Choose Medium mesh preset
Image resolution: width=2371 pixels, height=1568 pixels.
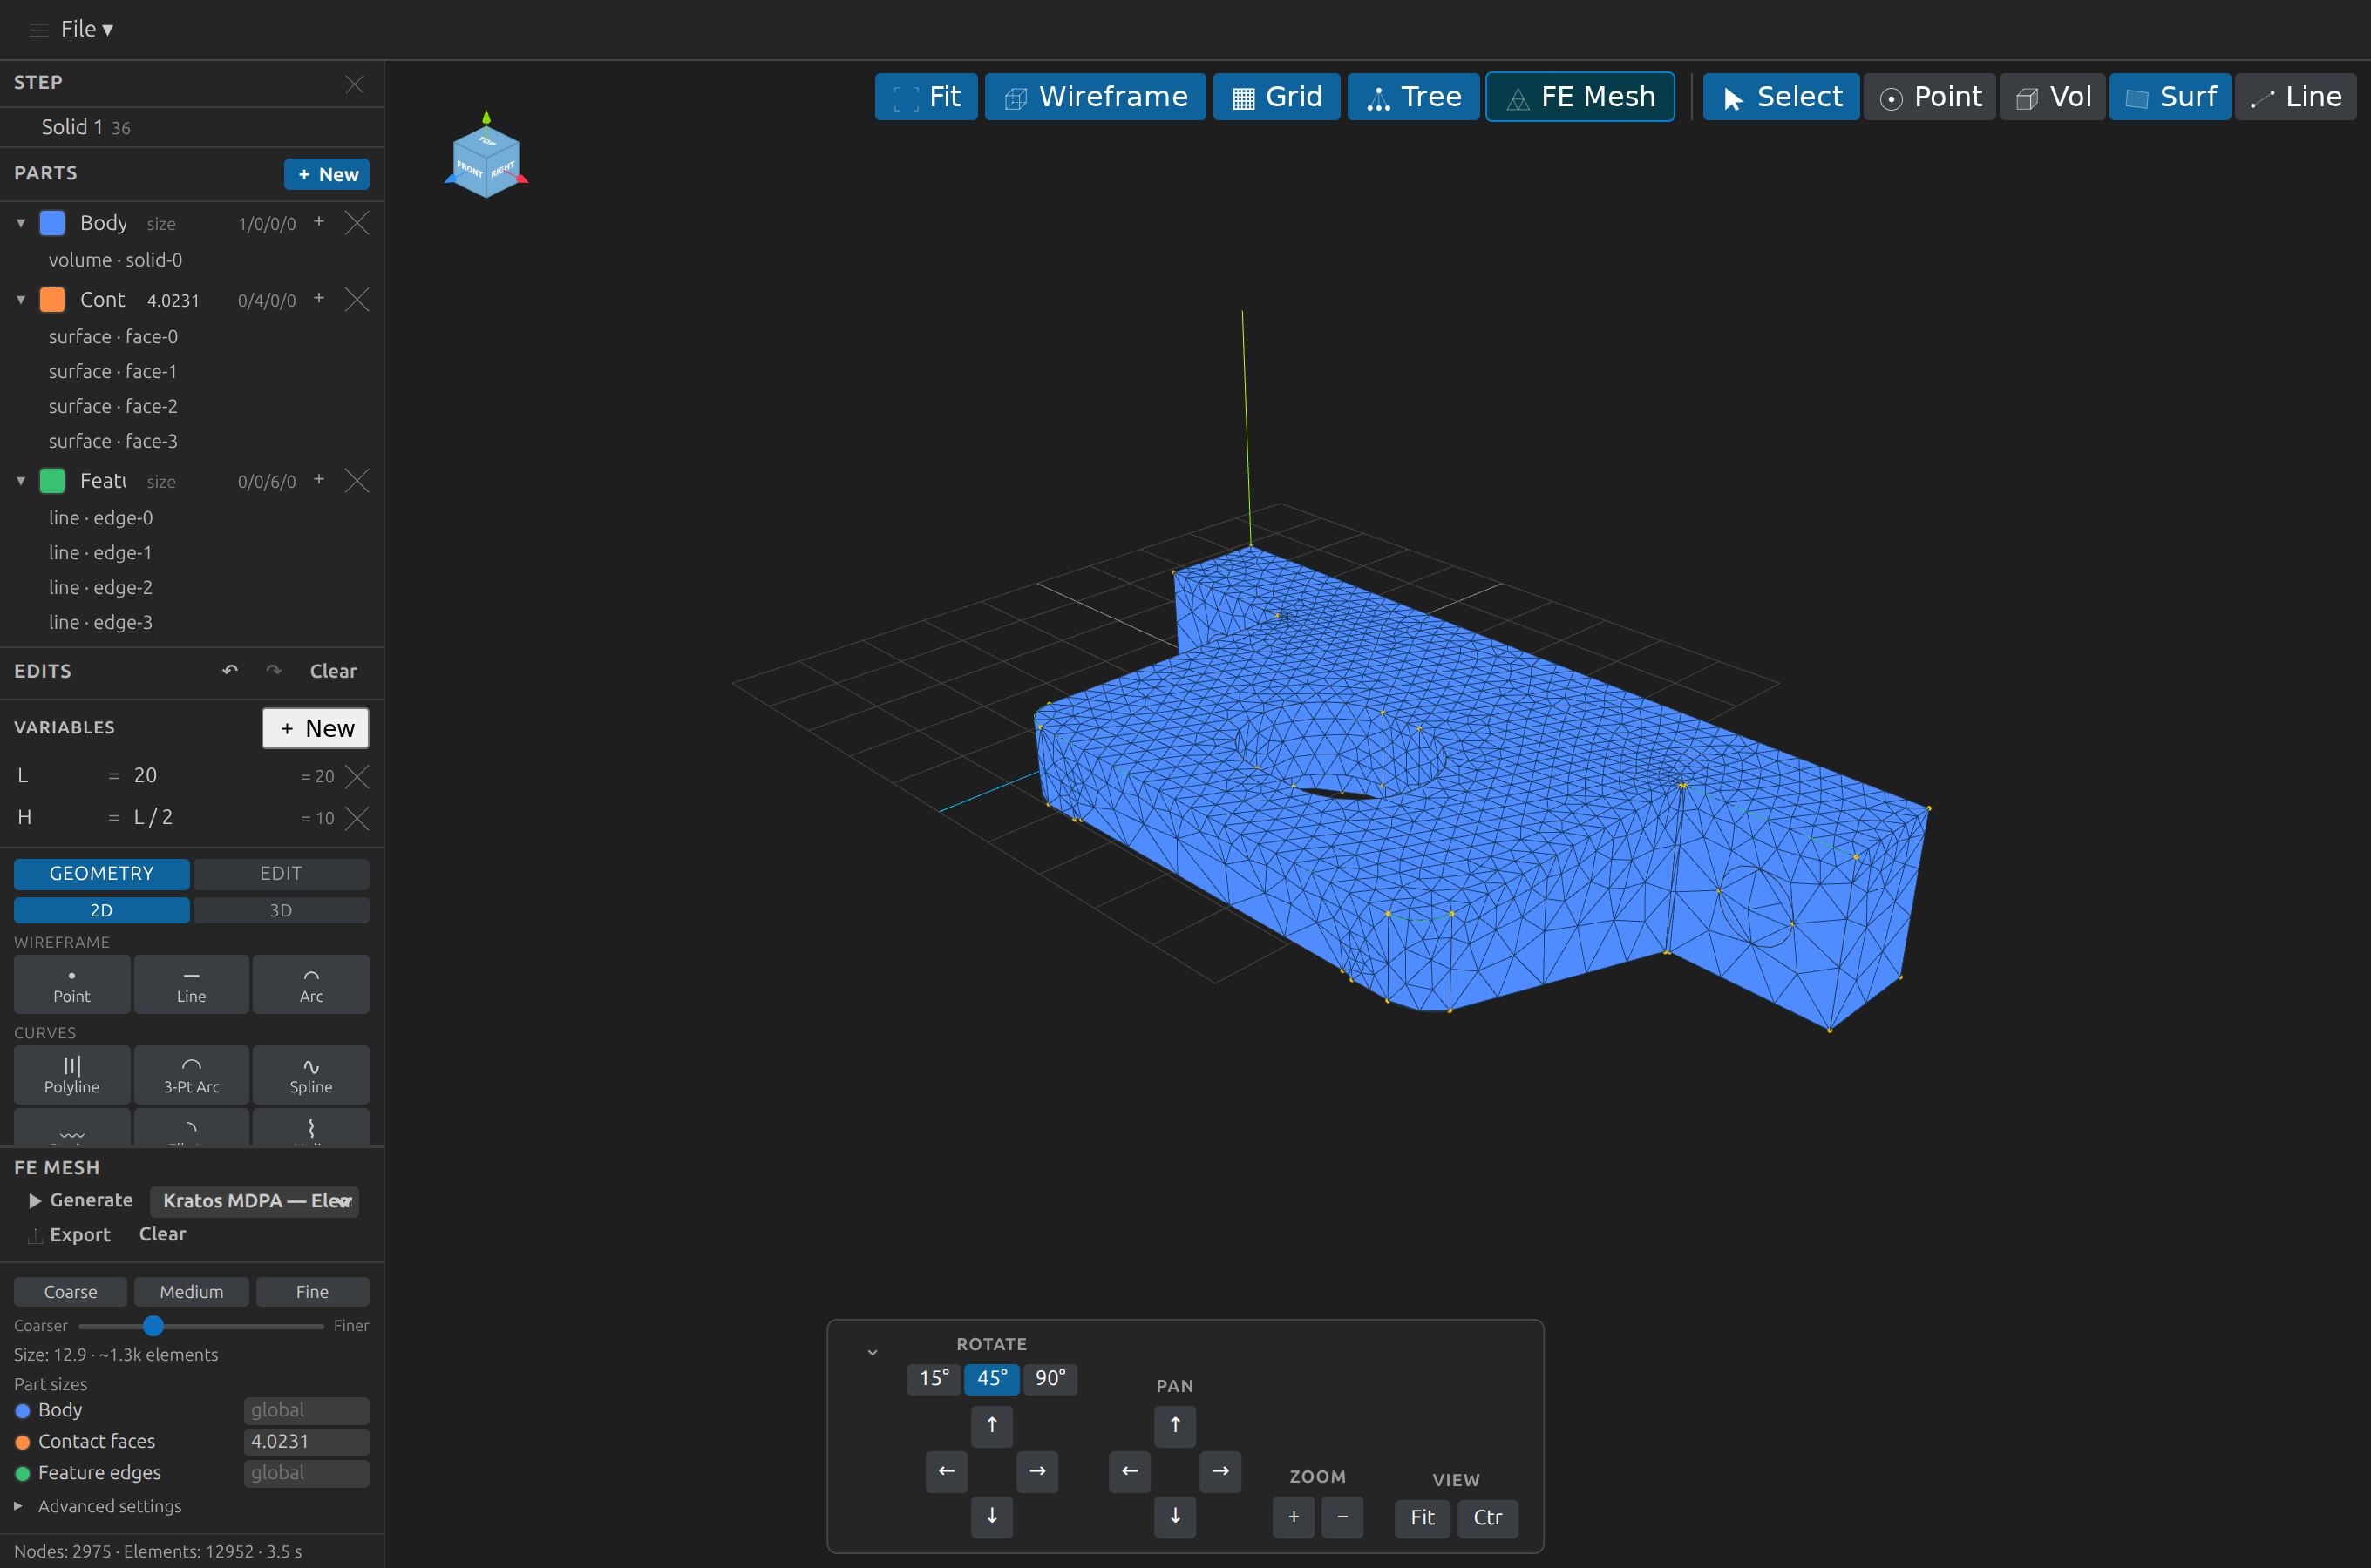click(192, 1292)
